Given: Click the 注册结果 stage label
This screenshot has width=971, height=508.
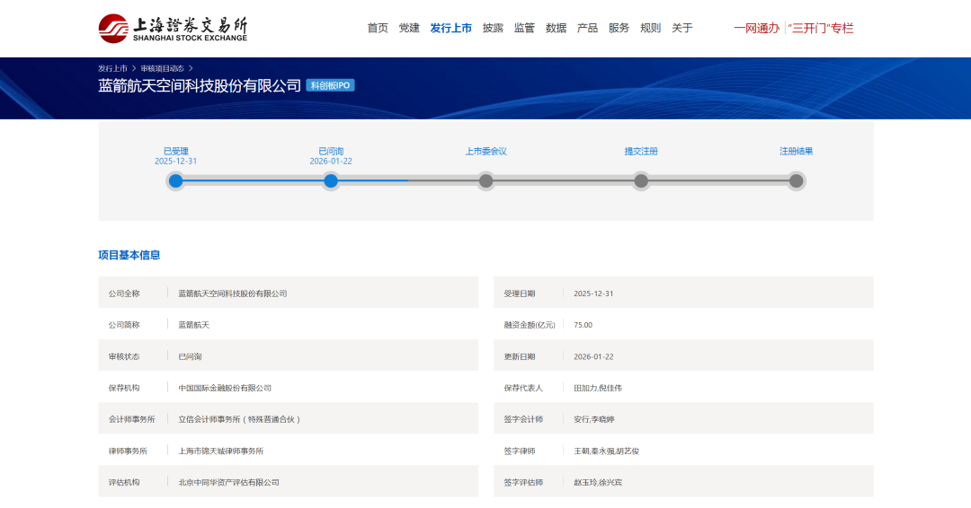Looking at the screenshot, I should tap(797, 151).
